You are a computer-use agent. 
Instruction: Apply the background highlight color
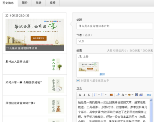click(x=130, y=95)
